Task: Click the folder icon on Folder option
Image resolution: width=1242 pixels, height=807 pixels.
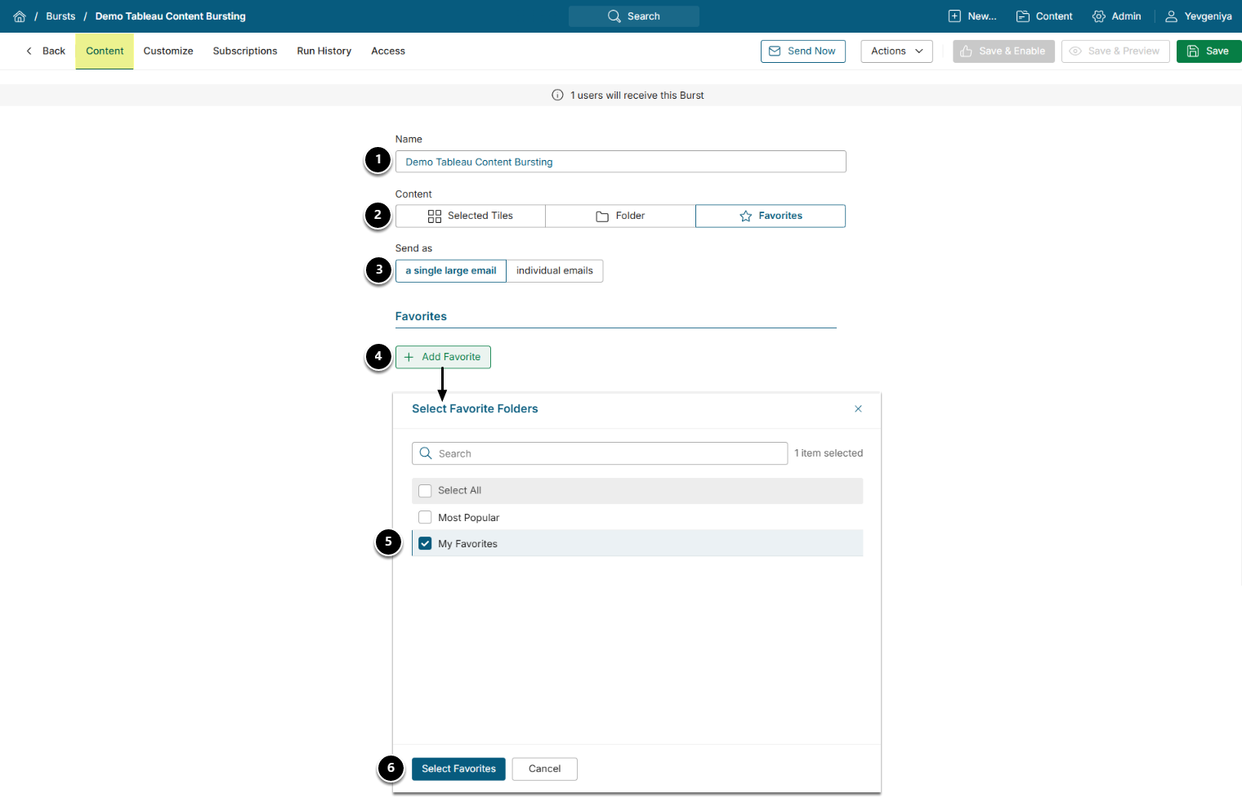Action: pyautogui.click(x=602, y=216)
